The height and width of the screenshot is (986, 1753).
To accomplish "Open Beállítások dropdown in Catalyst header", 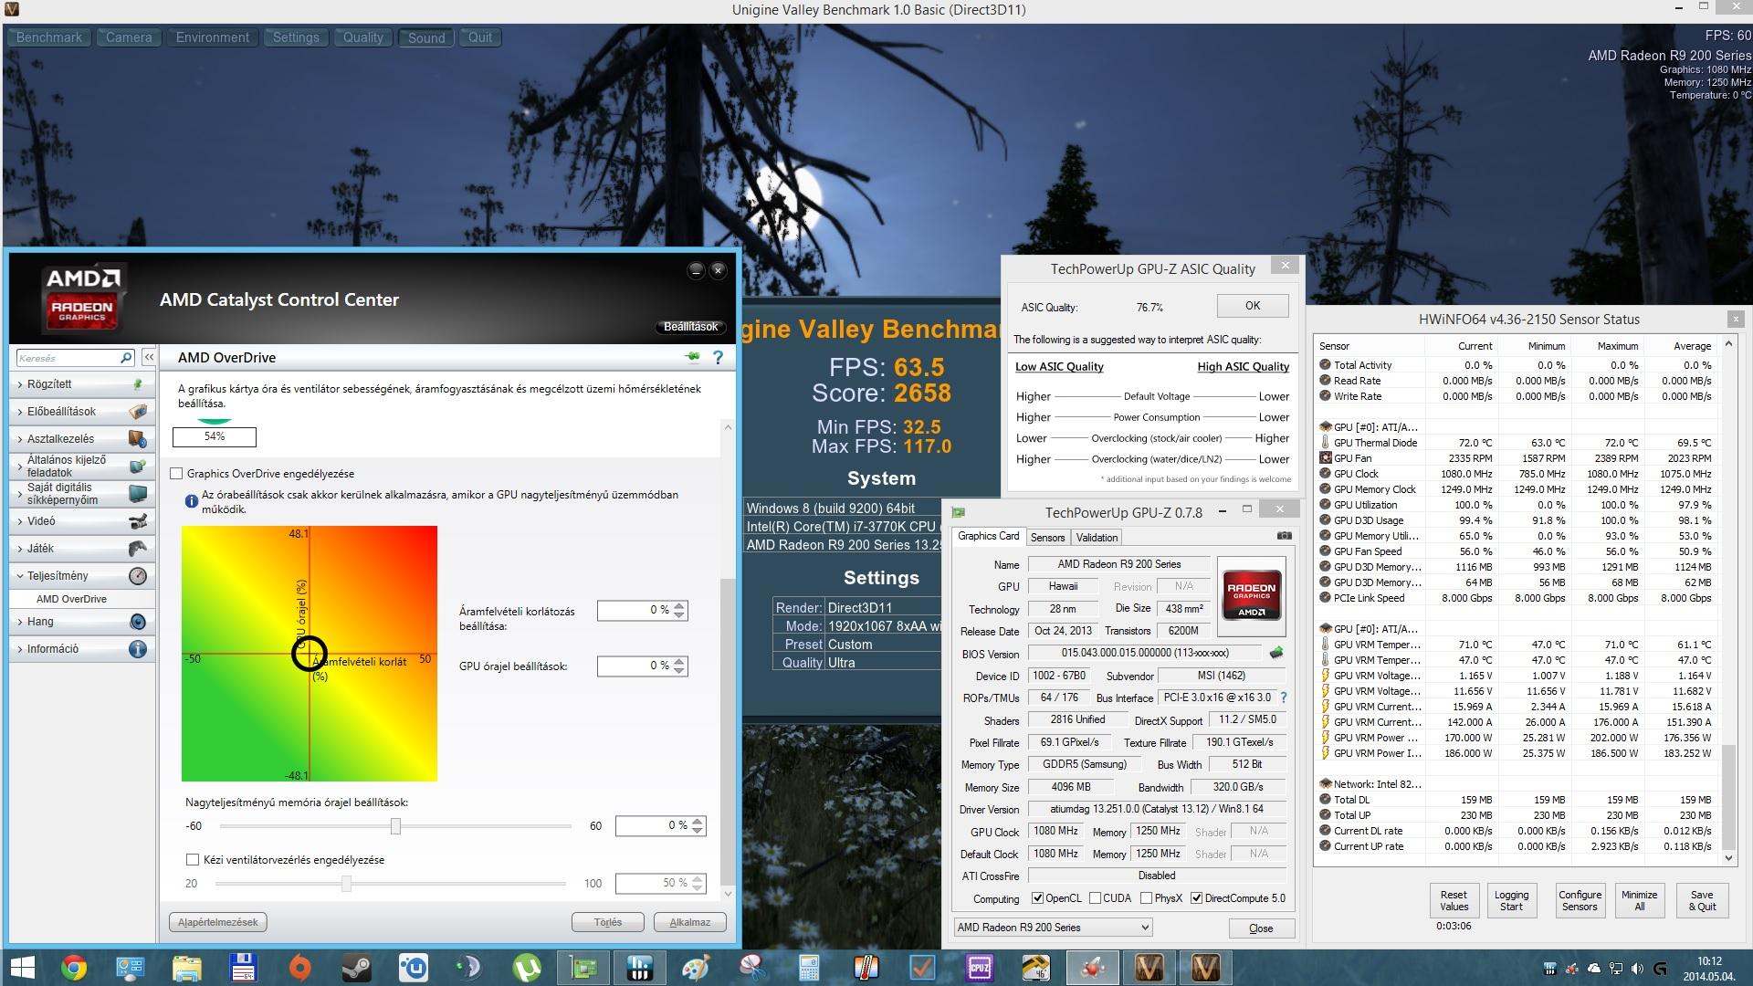I will coord(691,327).
